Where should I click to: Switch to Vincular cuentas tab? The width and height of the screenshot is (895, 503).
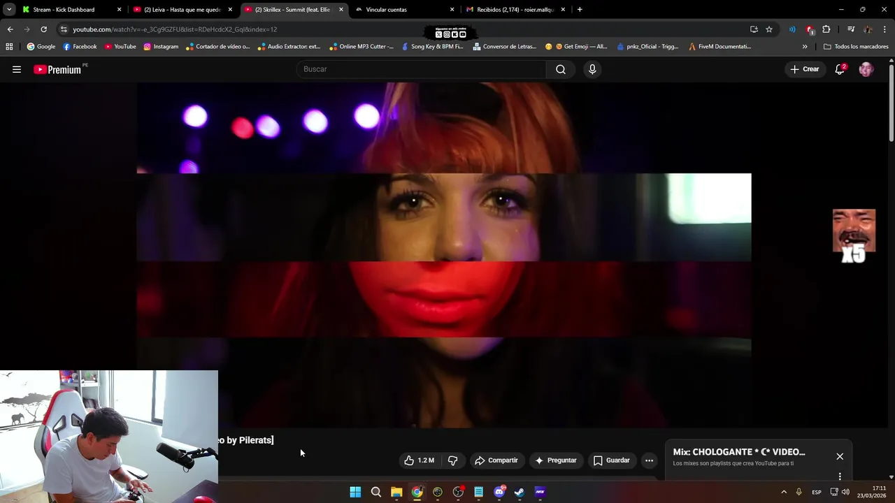click(x=404, y=10)
